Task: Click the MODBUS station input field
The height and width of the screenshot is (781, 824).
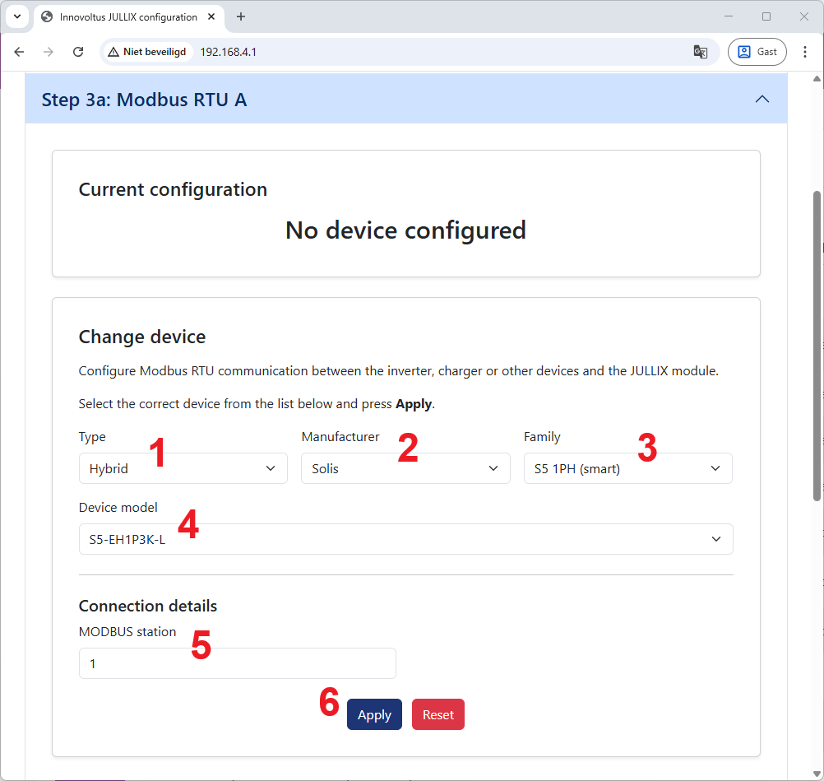Action: (x=237, y=663)
